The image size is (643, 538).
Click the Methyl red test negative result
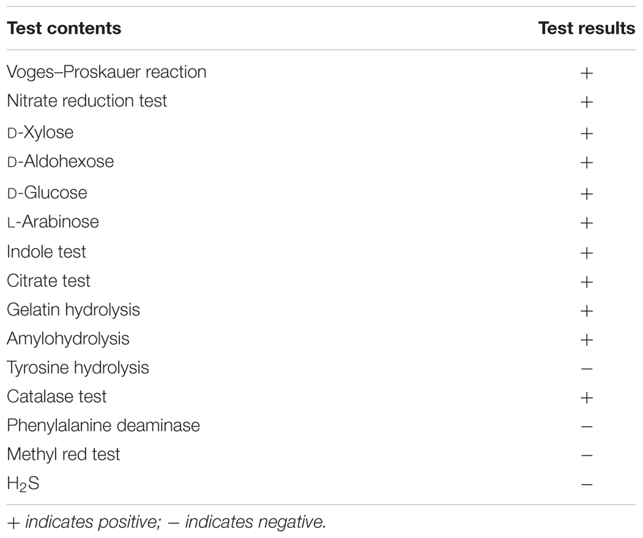pyautogui.click(x=587, y=456)
